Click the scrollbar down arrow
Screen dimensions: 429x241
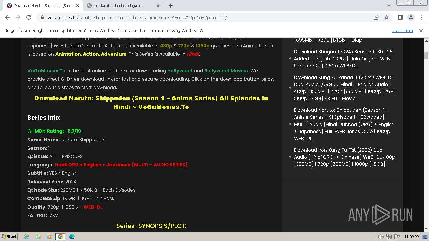click(x=426, y=229)
